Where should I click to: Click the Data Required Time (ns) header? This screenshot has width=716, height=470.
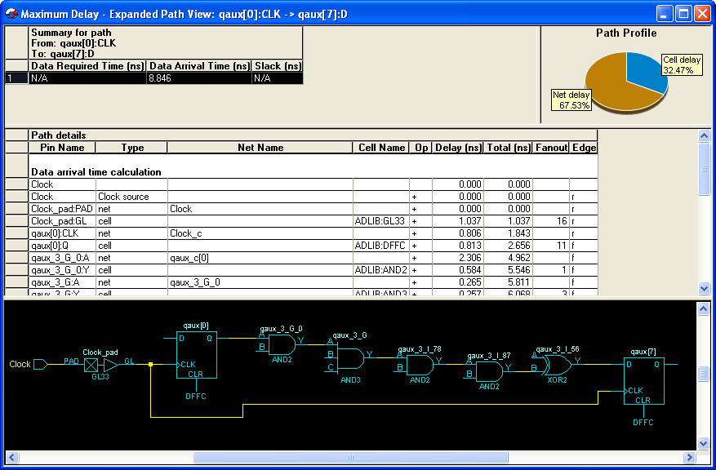click(x=87, y=66)
